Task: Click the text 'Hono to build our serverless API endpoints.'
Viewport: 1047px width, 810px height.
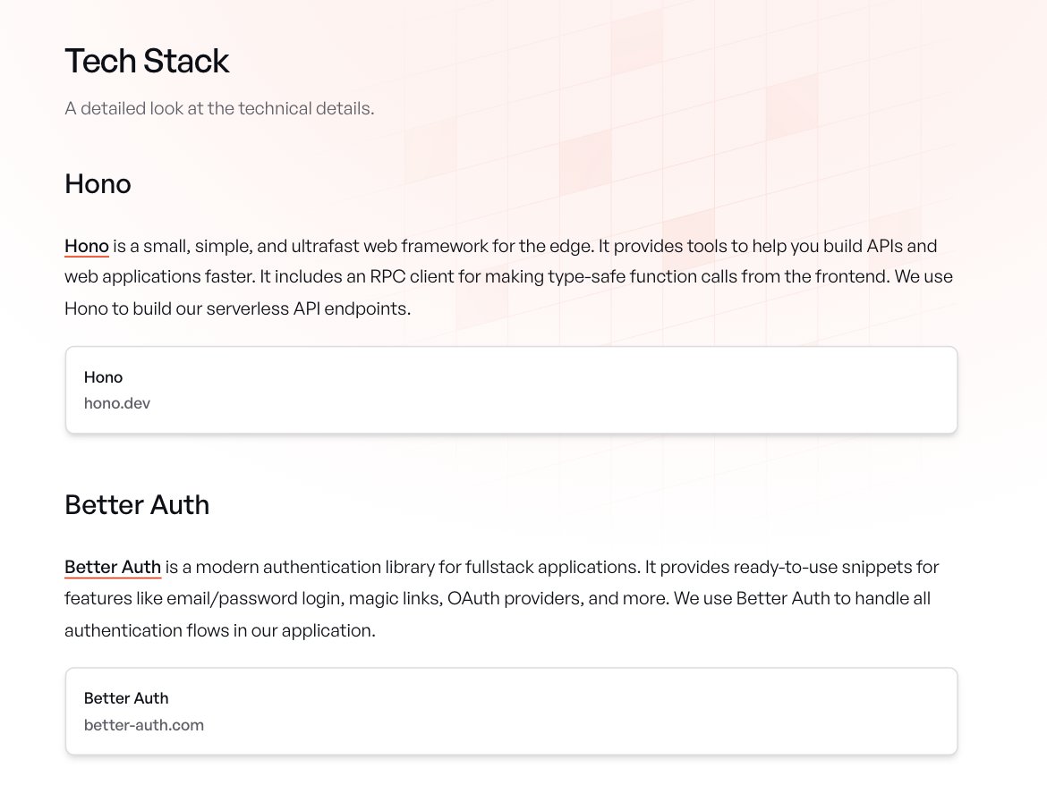Action: pos(238,308)
